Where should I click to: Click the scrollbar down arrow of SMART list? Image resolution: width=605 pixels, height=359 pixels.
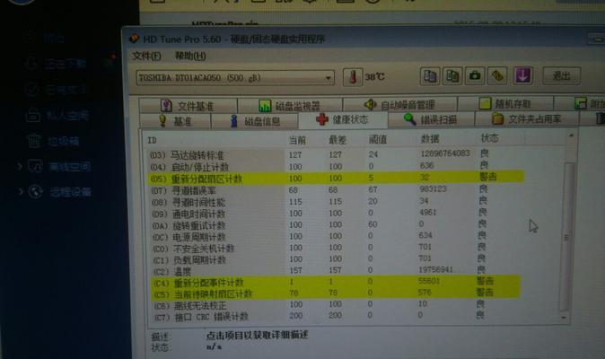pyautogui.click(x=564, y=318)
